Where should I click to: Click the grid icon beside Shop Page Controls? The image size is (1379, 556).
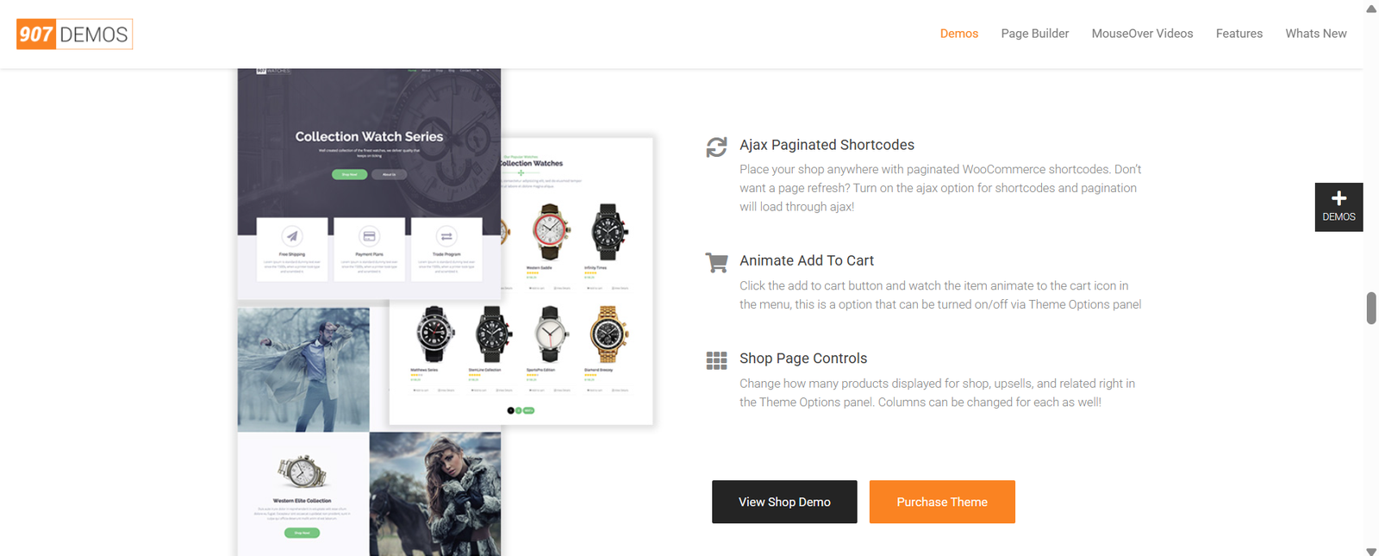point(716,360)
